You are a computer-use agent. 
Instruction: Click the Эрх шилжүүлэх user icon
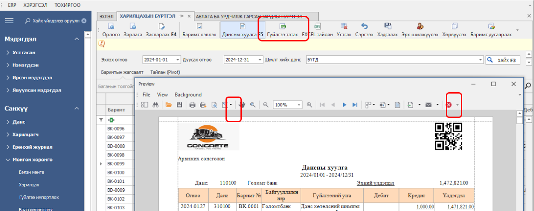[x=420, y=26]
